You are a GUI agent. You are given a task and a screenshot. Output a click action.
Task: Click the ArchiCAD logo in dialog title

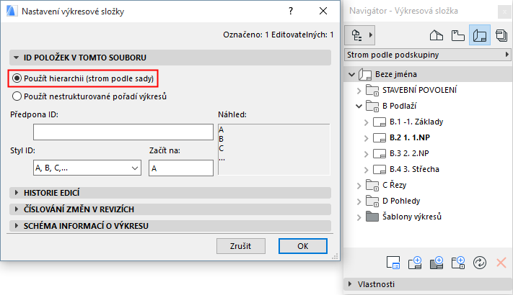[x=12, y=11]
